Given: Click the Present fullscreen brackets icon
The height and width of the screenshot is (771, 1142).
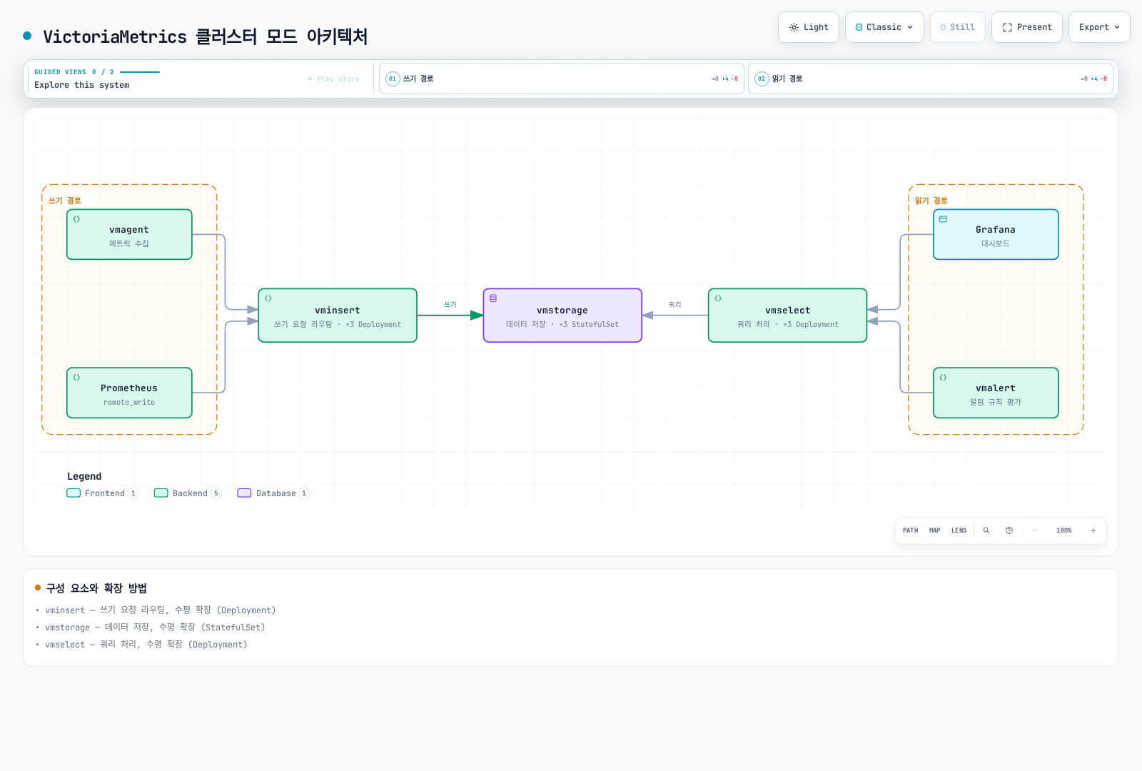Looking at the screenshot, I should (1007, 27).
